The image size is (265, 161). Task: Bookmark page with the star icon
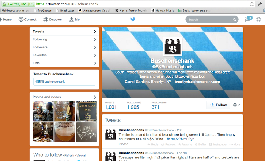tap(252, 4)
